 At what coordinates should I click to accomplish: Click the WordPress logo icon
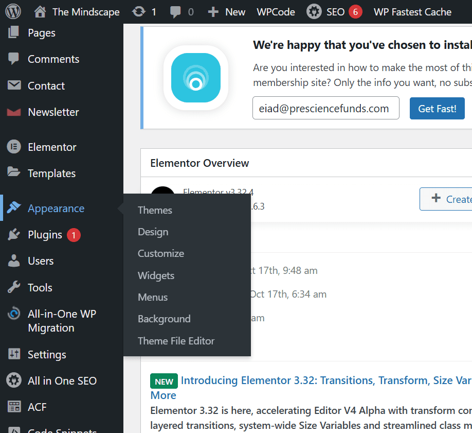click(13, 11)
